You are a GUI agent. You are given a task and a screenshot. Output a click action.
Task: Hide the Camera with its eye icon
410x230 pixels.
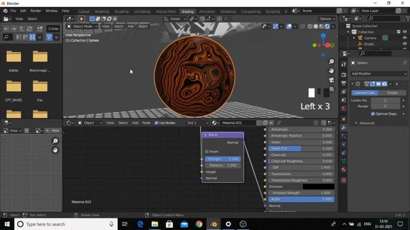[x=404, y=38]
